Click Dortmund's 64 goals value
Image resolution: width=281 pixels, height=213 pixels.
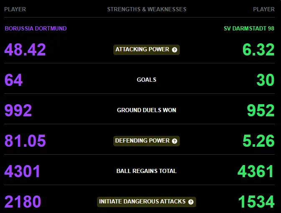pyautogui.click(x=13, y=80)
